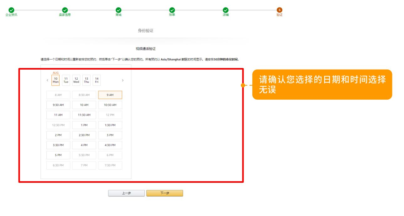Viewport: 404px width, 216px height.
Task: Go to previous week with left chevron
Action: tap(48, 80)
